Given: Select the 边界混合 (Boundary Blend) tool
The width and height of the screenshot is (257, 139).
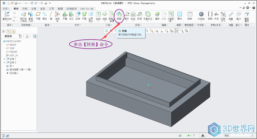Looking at the screenshot, I should click(91, 17).
